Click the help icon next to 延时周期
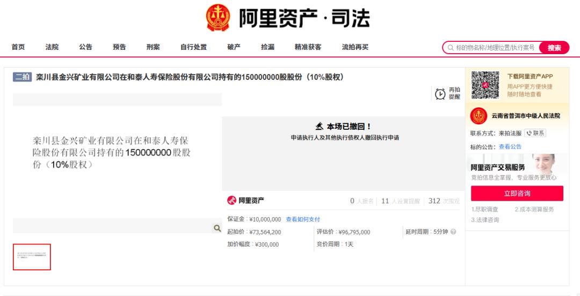 tap(453, 232)
